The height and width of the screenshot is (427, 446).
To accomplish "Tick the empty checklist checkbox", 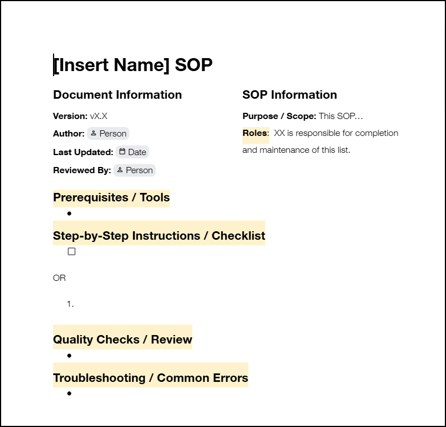I will point(72,252).
